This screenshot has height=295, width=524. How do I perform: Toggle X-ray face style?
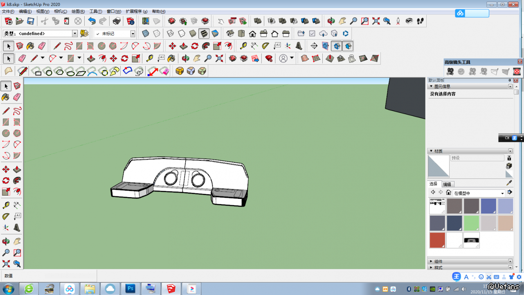click(x=145, y=34)
